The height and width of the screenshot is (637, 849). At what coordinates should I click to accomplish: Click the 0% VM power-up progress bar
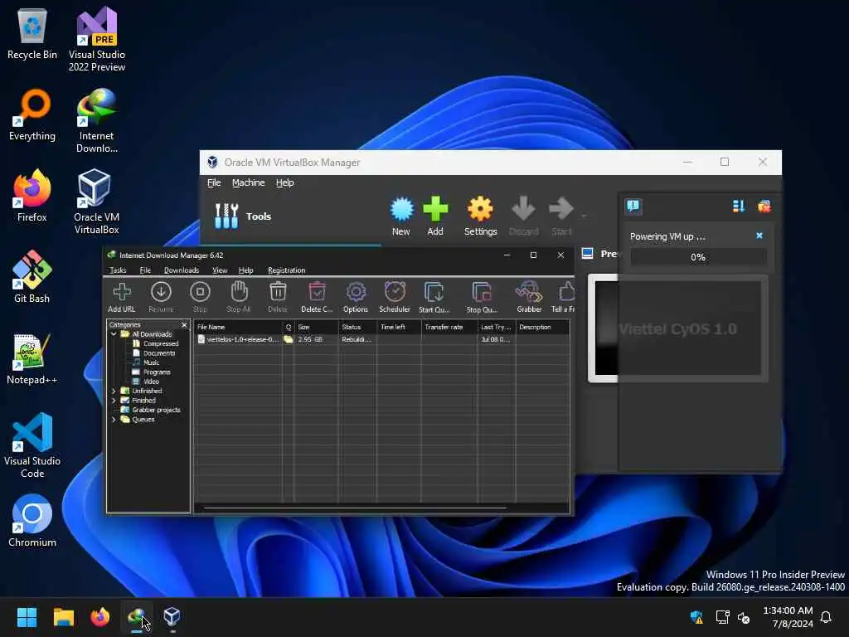tap(698, 257)
